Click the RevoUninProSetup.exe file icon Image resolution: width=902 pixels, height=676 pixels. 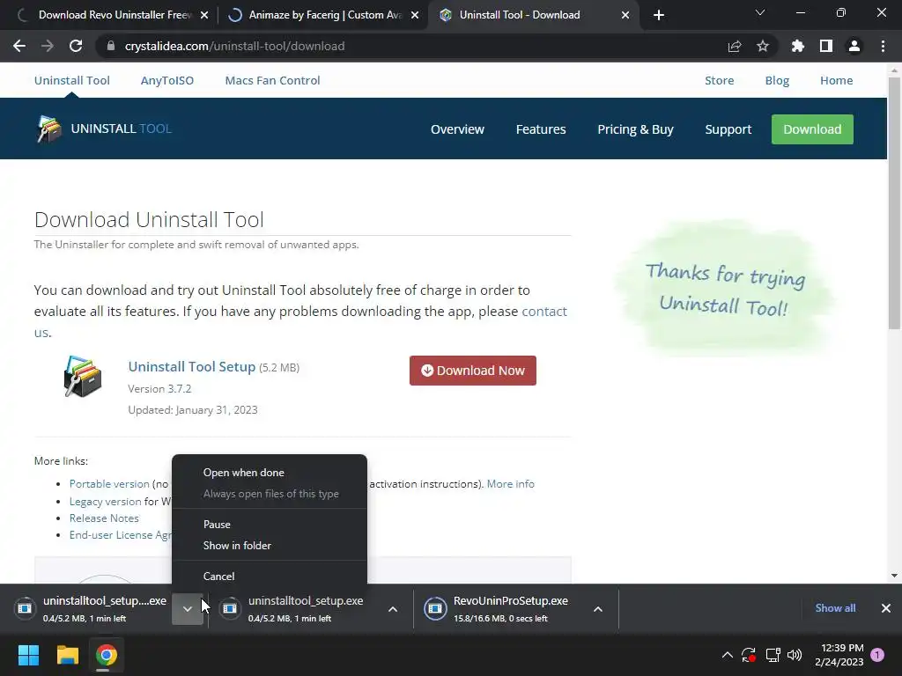coord(435,608)
